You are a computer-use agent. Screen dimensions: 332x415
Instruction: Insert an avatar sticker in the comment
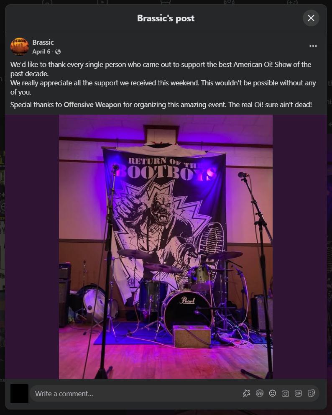click(260, 394)
